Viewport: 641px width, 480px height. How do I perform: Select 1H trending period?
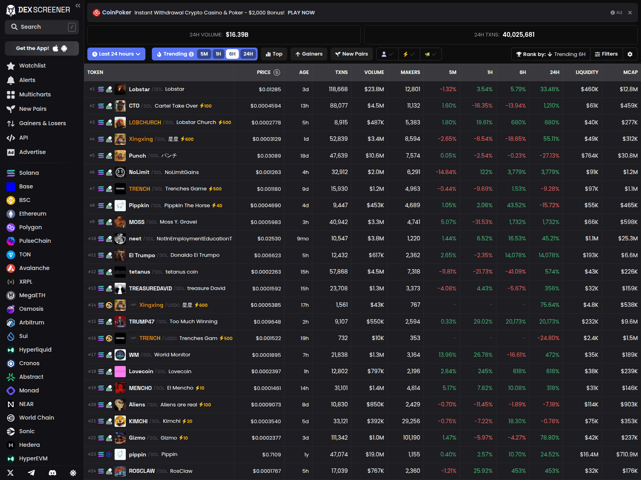218,54
